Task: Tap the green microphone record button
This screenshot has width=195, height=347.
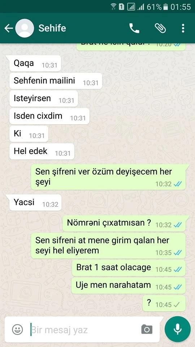Action: pos(178,329)
